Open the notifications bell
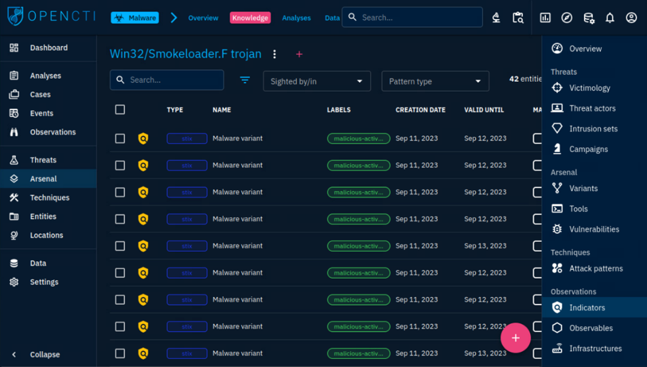The width and height of the screenshot is (647, 367). click(610, 18)
